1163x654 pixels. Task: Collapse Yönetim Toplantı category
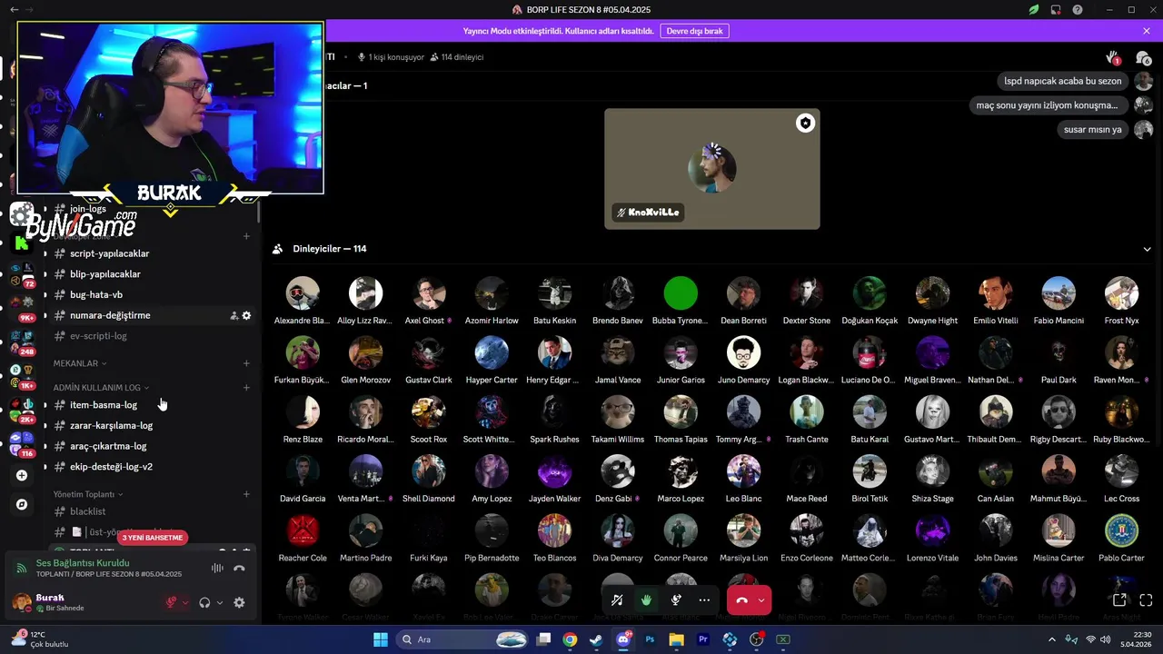pyautogui.click(x=88, y=494)
